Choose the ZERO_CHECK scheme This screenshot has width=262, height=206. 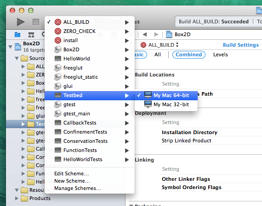90,31
